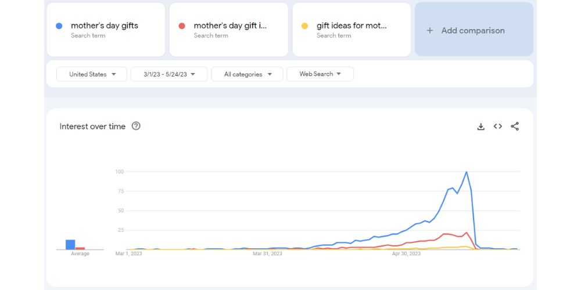Click the embed code icon

tap(498, 126)
